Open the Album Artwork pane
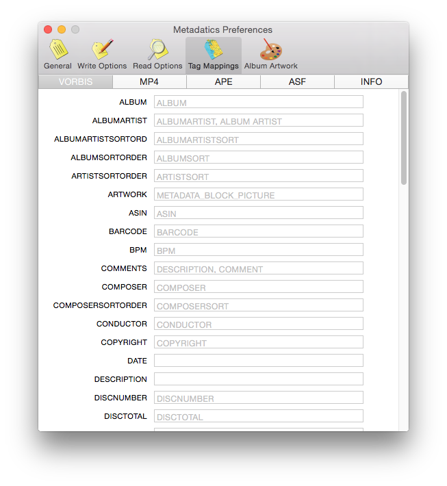 pyautogui.click(x=270, y=55)
